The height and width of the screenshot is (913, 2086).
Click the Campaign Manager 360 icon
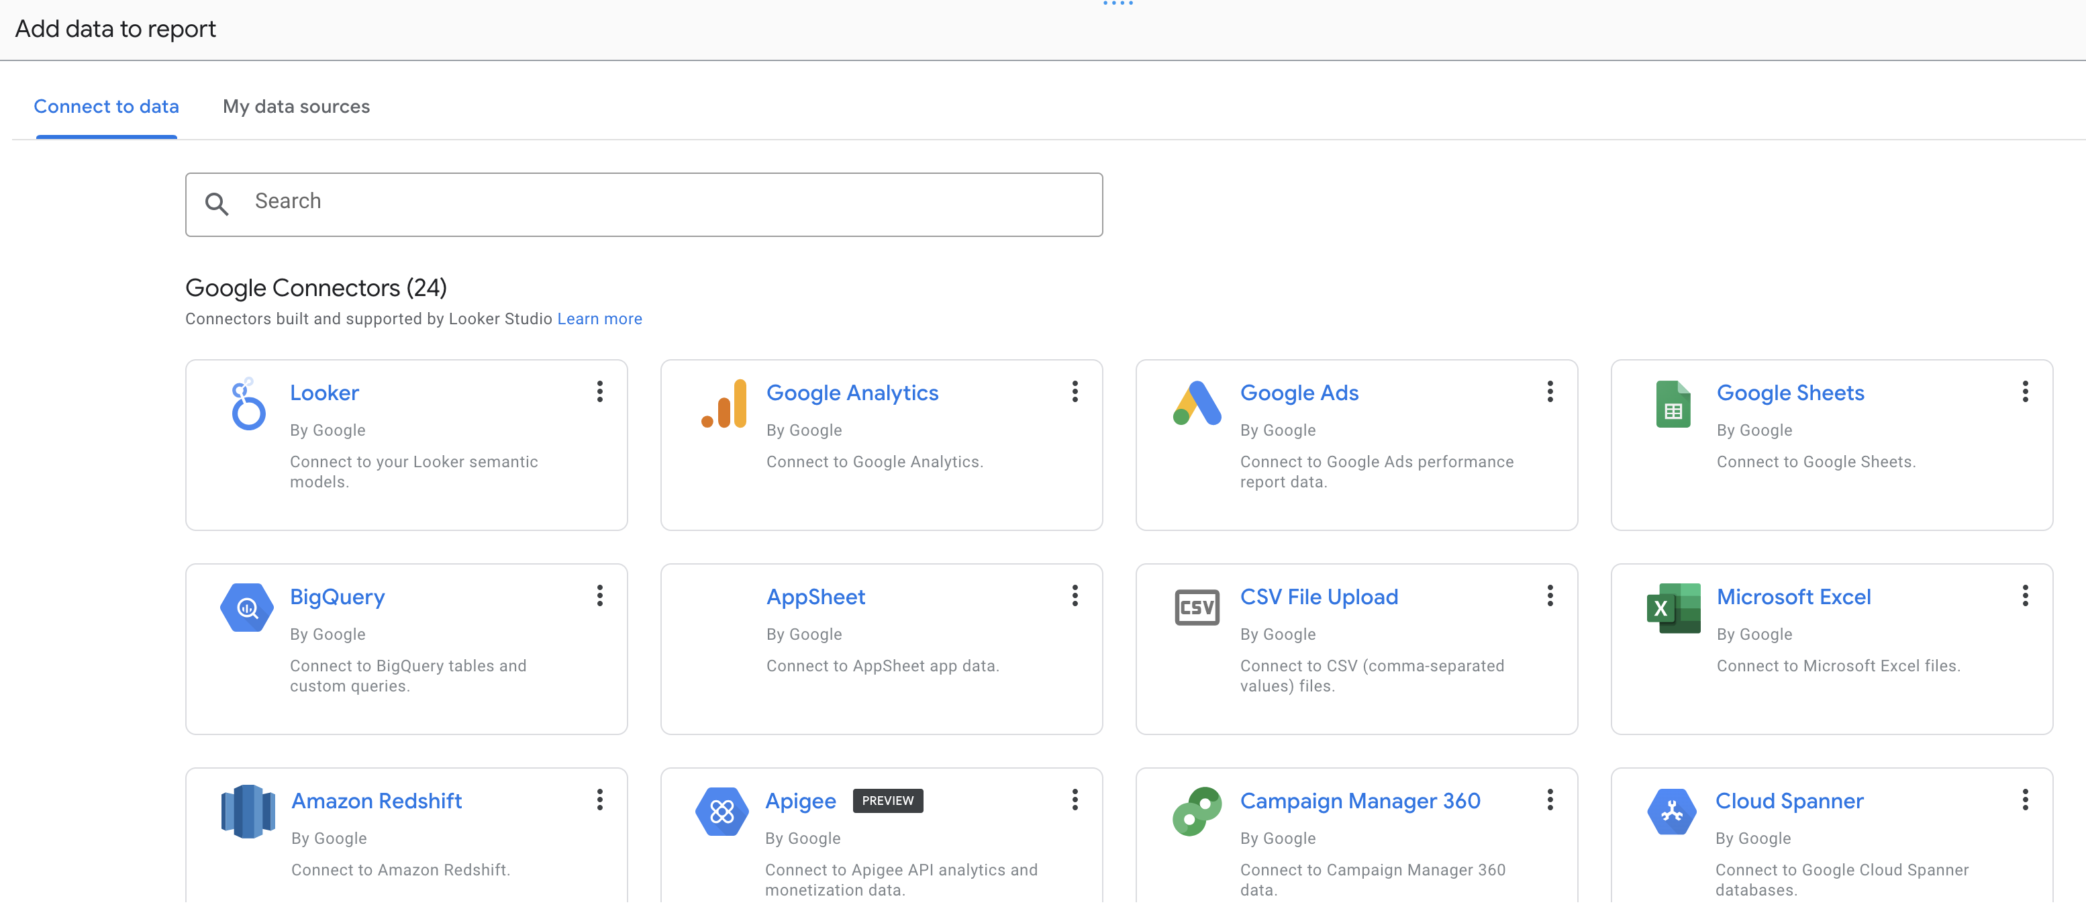point(1197,811)
